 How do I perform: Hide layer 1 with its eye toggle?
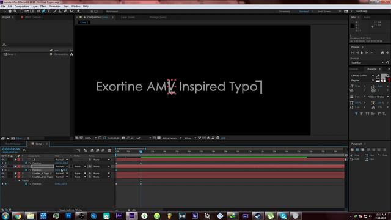point(2,159)
